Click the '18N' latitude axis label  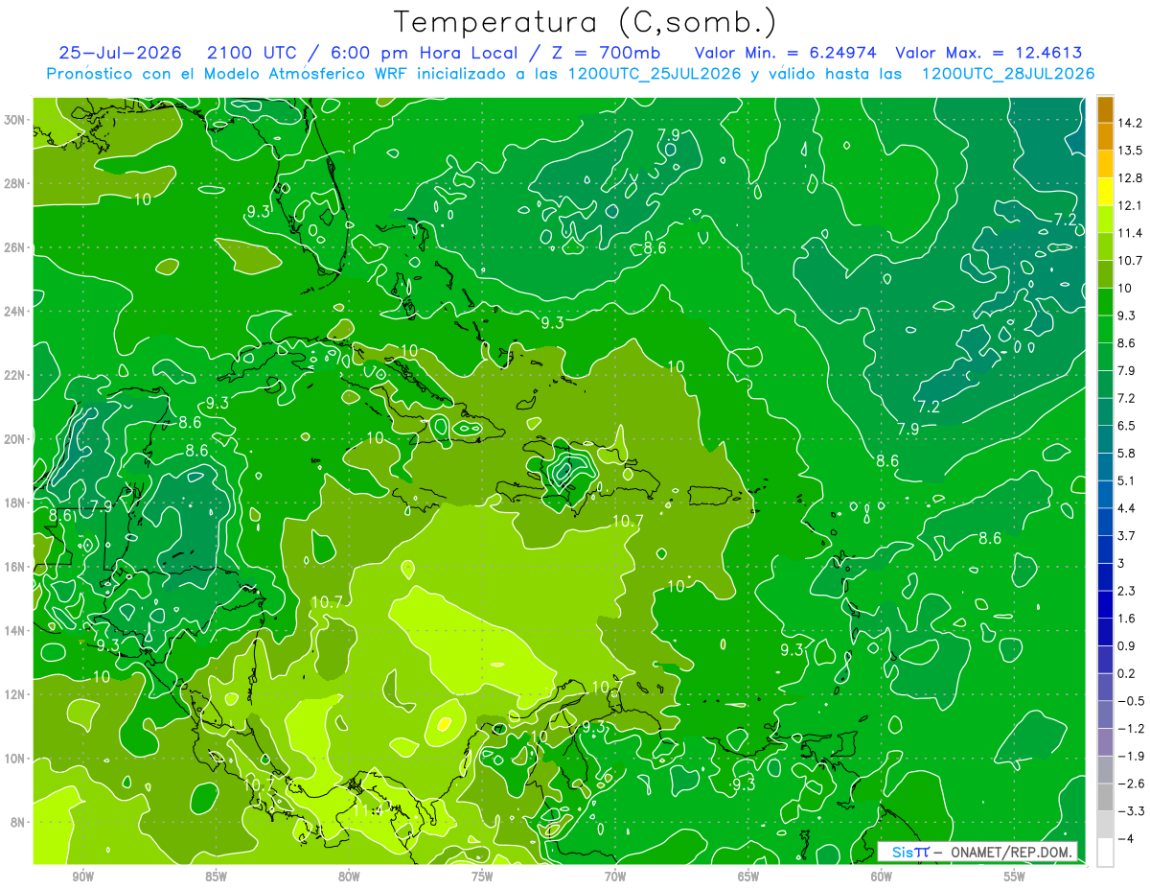(x=13, y=503)
